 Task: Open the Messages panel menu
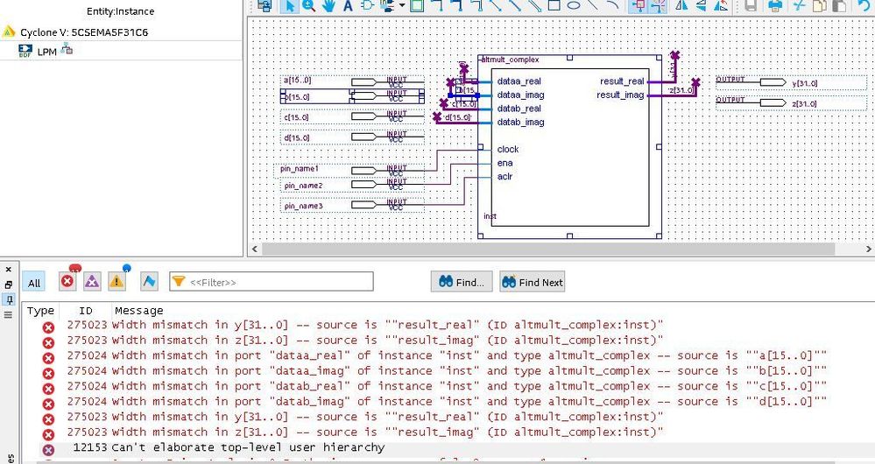(x=9, y=314)
